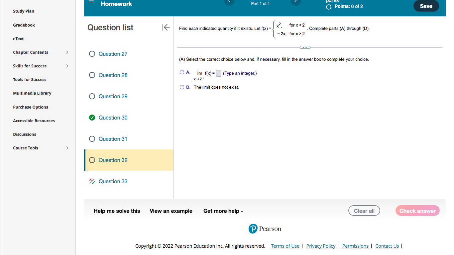
Task: Open Contact Us link
Action: point(387,246)
